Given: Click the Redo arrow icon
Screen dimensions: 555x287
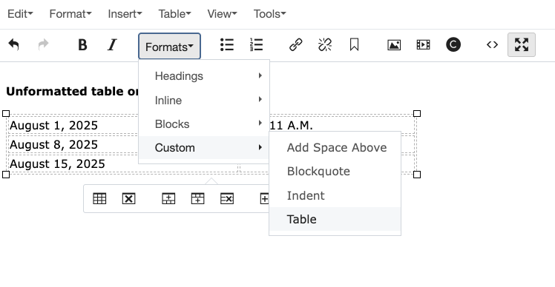Looking at the screenshot, I should pyautogui.click(x=43, y=45).
